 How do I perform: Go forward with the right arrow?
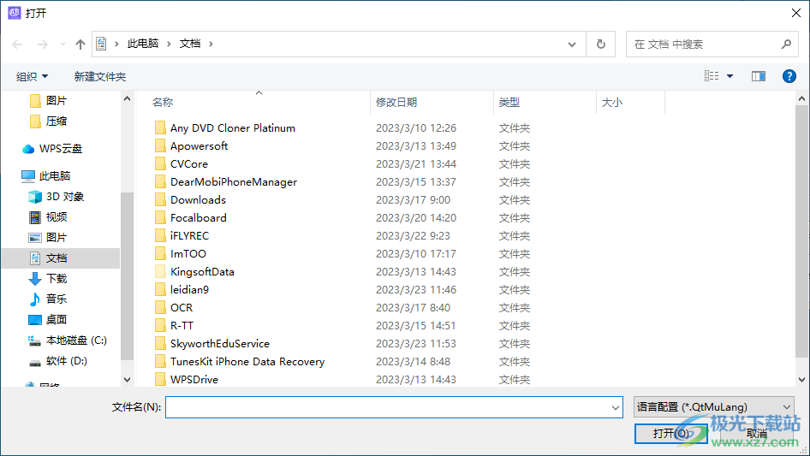click(x=42, y=44)
